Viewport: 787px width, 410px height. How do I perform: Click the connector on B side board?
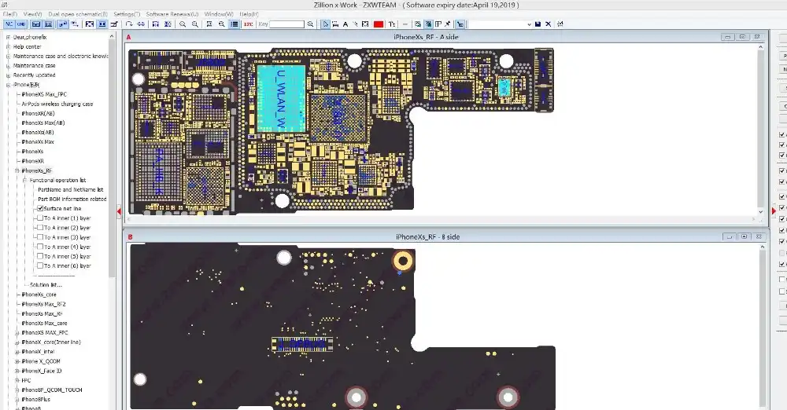pyautogui.click(x=302, y=344)
